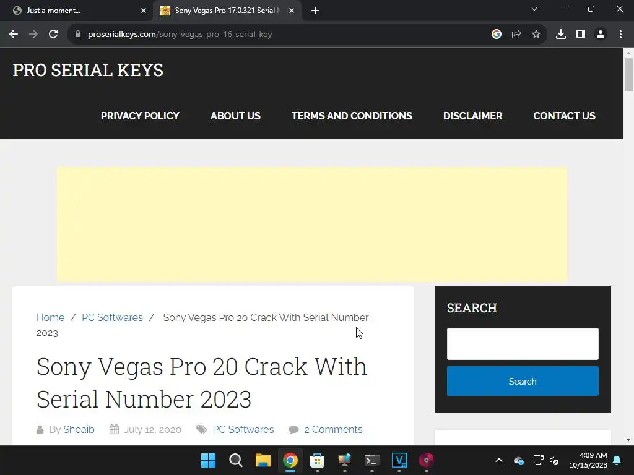Open the taskbar search icon
This screenshot has height=475, width=634.
tap(235, 460)
